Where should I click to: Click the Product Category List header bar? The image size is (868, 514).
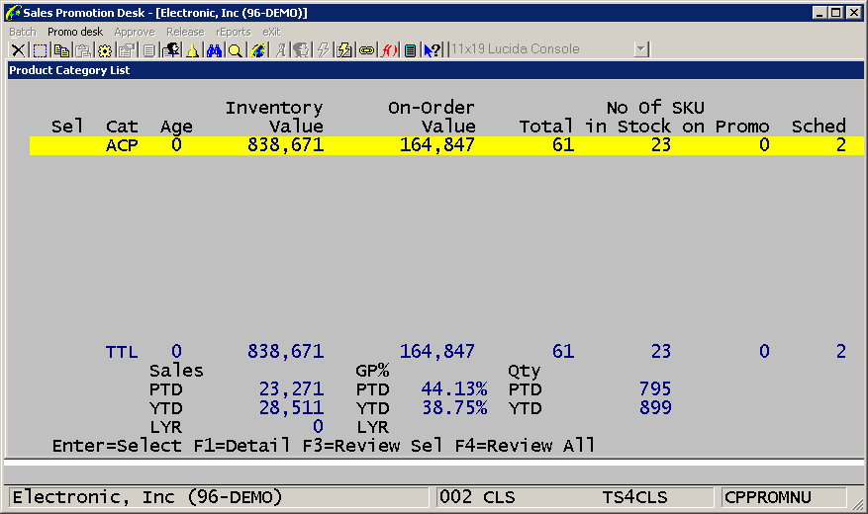435,70
